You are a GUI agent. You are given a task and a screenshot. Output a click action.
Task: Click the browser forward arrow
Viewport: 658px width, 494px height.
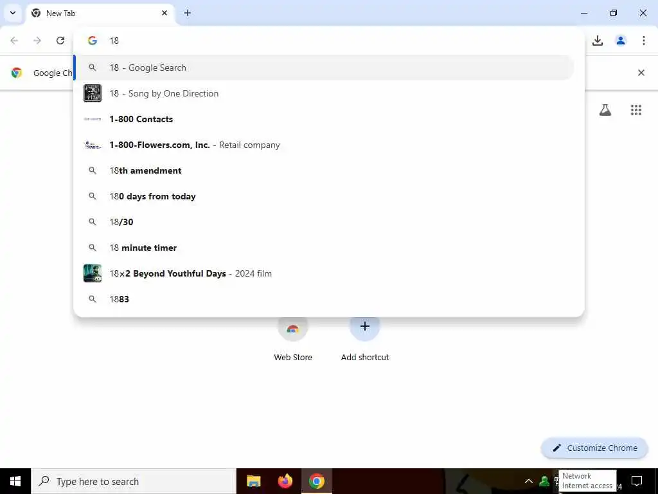click(37, 41)
